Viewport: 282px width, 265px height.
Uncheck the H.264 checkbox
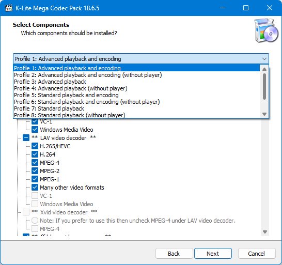pos(35,154)
